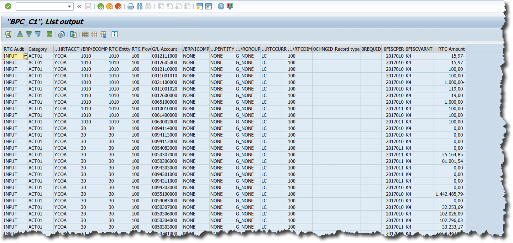
Task: Calculate totals with the Sigma icon
Action: pos(49,34)
